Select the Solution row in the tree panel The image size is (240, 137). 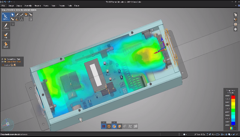click(7, 65)
